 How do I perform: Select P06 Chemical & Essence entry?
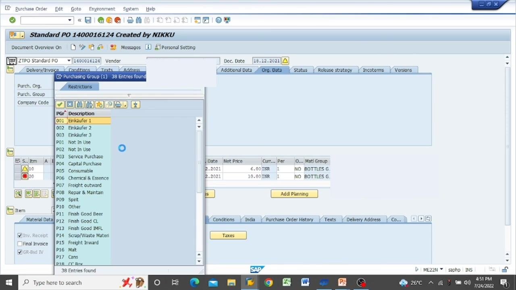pyautogui.click(x=83, y=178)
